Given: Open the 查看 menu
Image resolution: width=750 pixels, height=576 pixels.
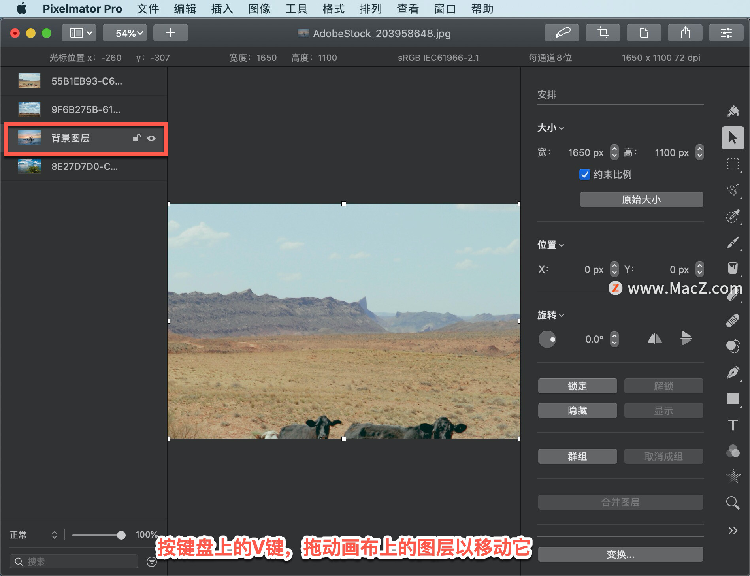Looking at the screenshot, I should coord(408,9).
